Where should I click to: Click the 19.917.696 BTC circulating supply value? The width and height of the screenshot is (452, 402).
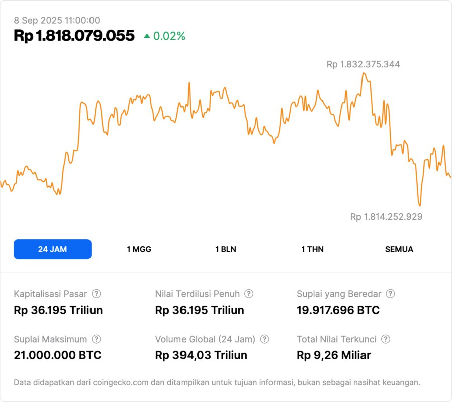click(338, 310)
